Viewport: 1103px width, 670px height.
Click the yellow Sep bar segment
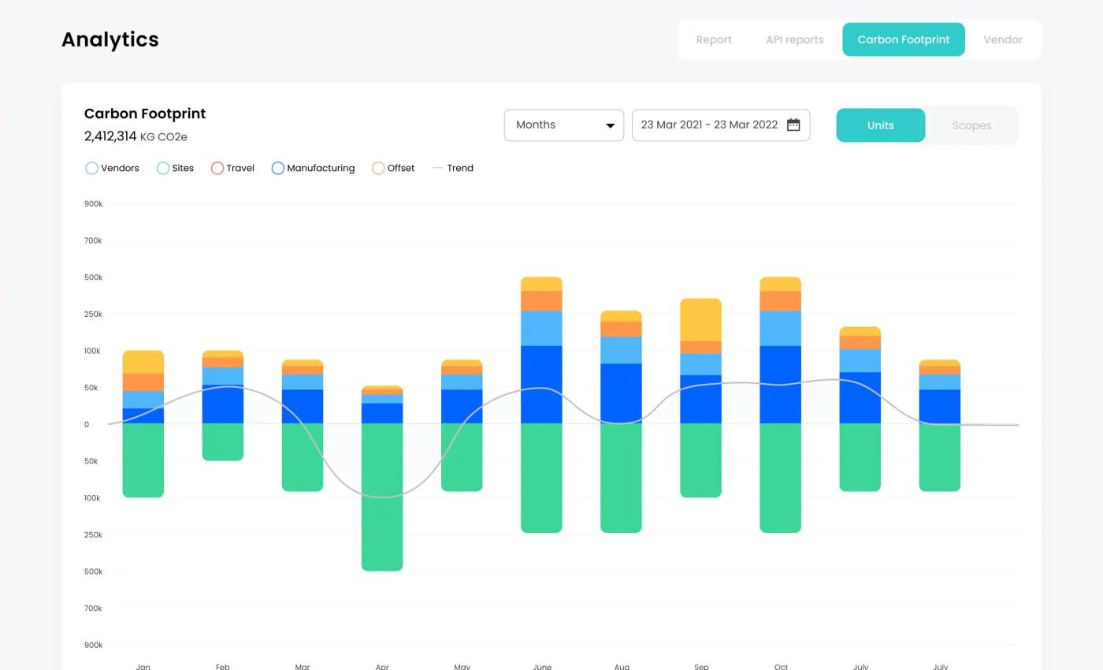[x=700, y=319]
